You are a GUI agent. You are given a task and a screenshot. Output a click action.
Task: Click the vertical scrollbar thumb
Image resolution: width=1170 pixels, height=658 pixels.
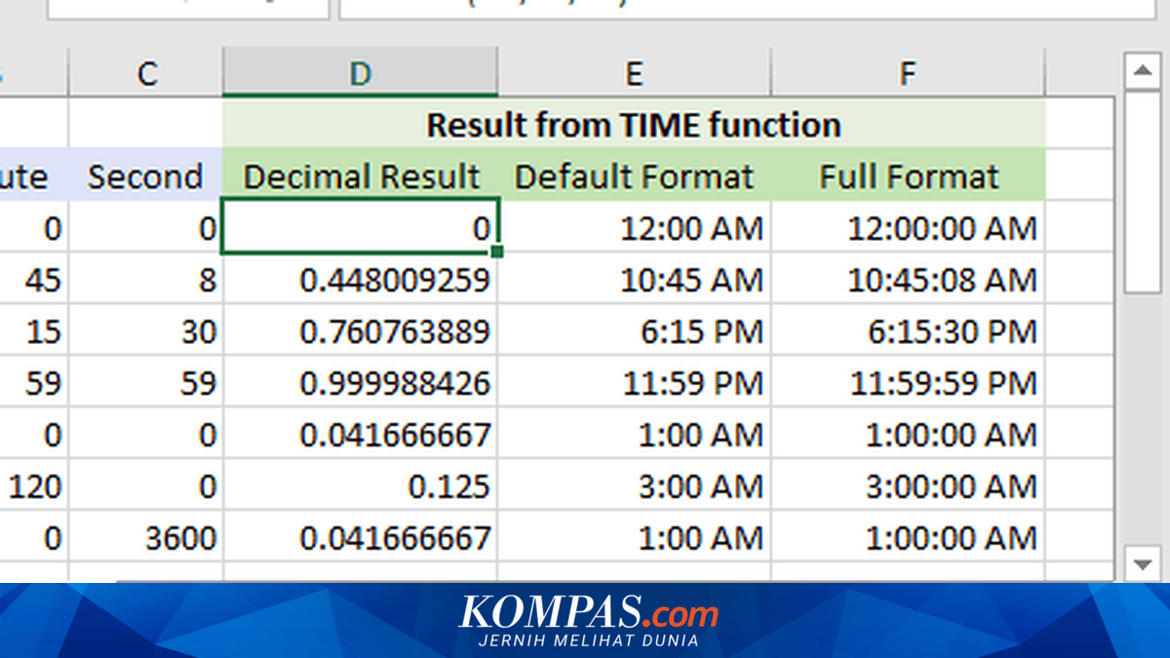coord(1142,191)
